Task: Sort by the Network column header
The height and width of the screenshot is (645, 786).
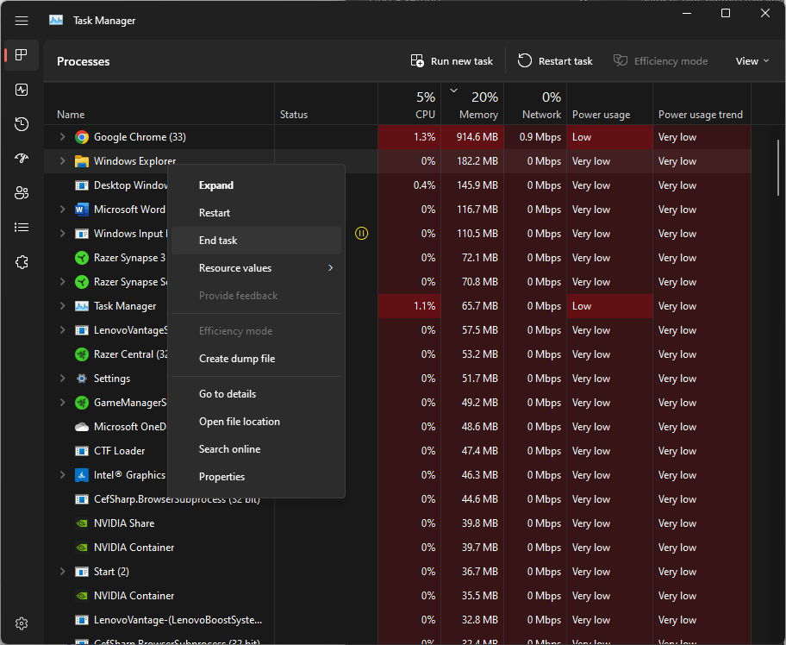Action: point(535,103)
